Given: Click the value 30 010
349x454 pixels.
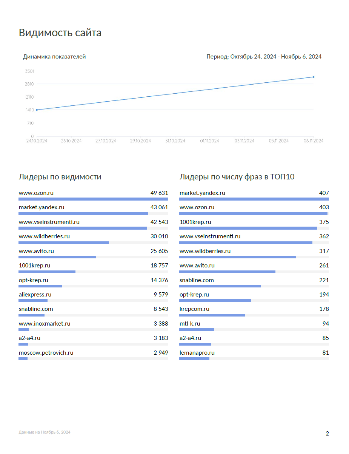Looking at the screenshot, I should (159, 236).
